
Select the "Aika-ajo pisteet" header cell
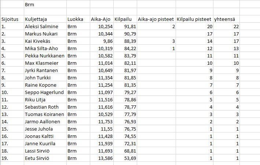pyautogui.click(x=156, y=19)
